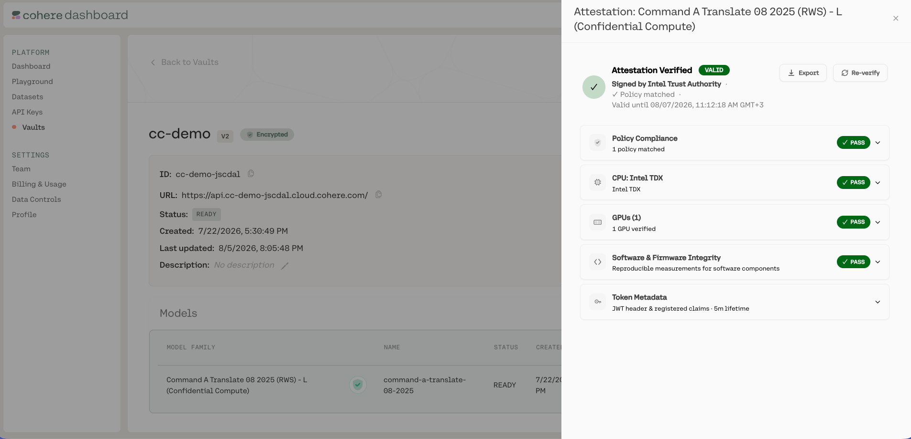The height and width of the screenshot is (439, 911).
Task: Click the PASS badge on Software & Firmware Integrity
Action: point(853,262)
